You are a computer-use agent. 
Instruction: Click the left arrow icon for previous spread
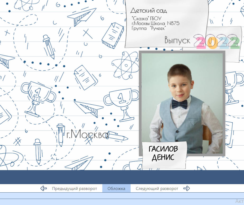(x=44, y=188)
